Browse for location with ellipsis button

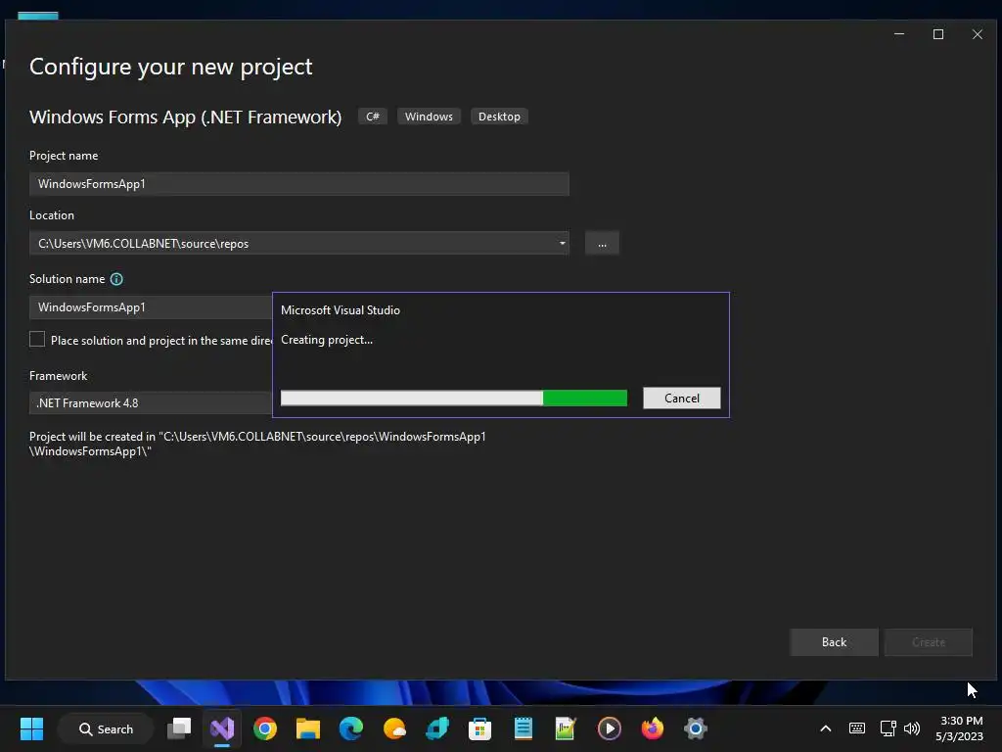click(602, 244)
